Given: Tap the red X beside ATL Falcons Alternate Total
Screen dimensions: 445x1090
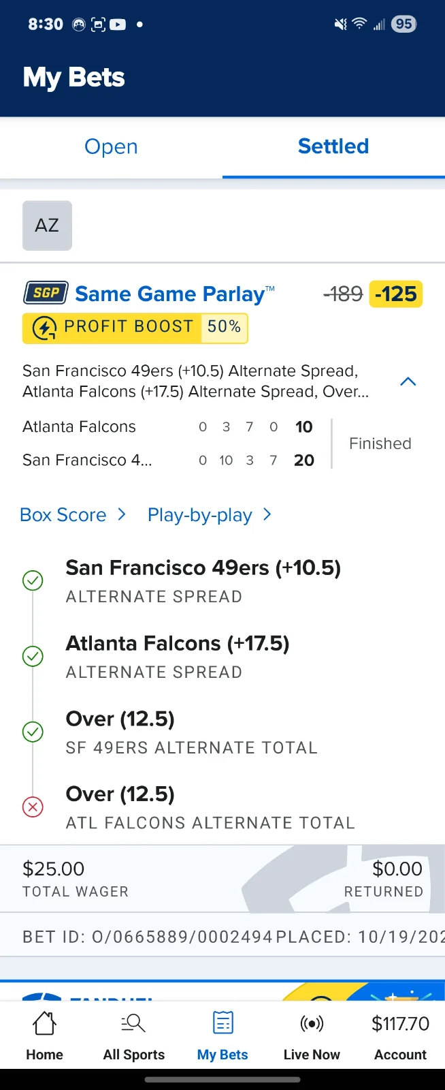Looking at the screenshot, I should point(33,807).
